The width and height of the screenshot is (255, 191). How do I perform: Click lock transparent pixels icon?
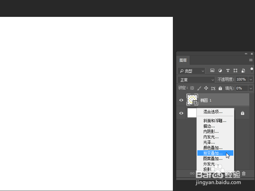coord(192,88)
